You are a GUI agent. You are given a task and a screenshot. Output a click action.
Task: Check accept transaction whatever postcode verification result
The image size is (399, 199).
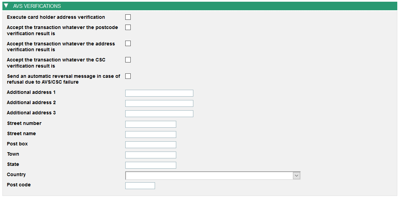coord(128,27)
